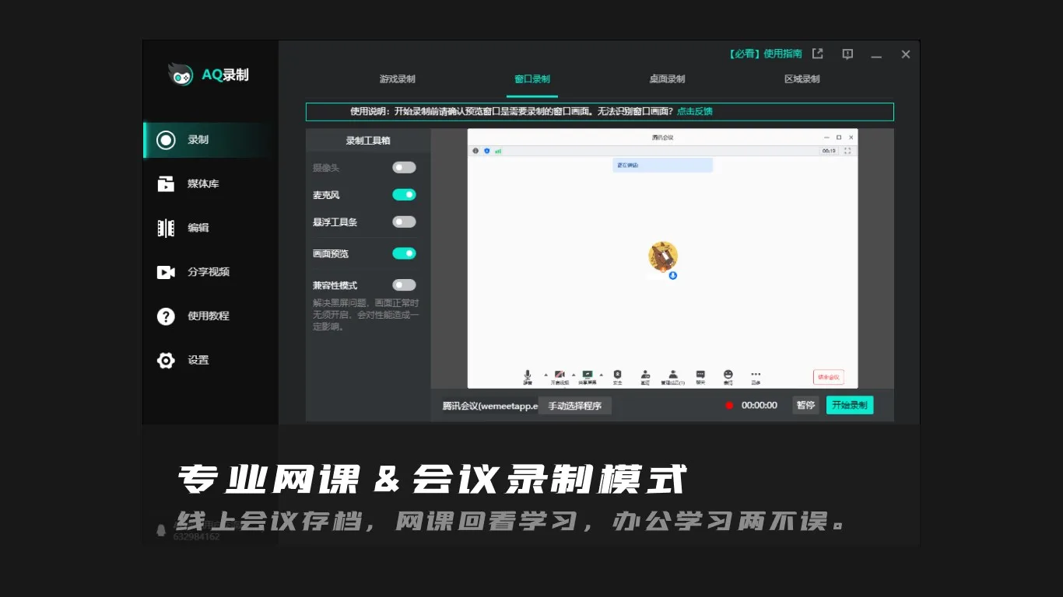Click the green share-screen icon in preview
Screen dimensions: 1063x597
coord(588,375)
